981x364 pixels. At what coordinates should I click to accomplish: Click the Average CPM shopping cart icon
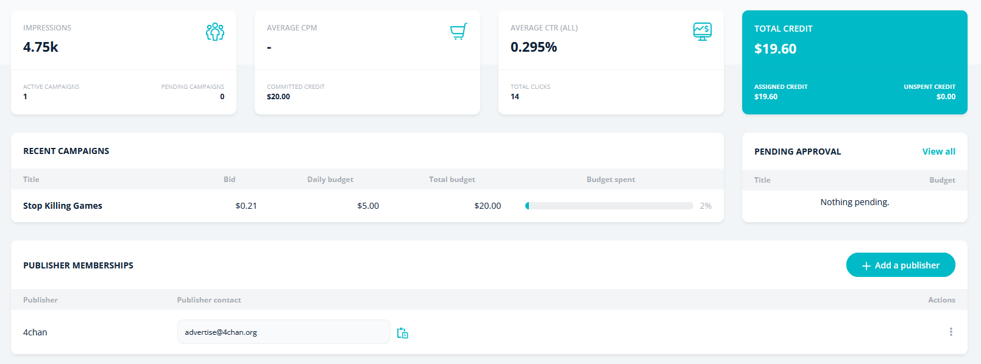click(459, 31)
